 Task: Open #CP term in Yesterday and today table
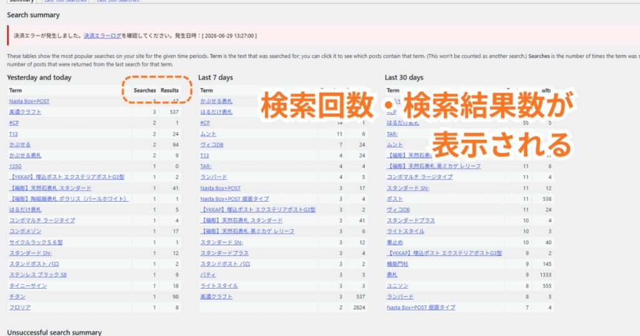pyautogui.click(x=14, y=123)
